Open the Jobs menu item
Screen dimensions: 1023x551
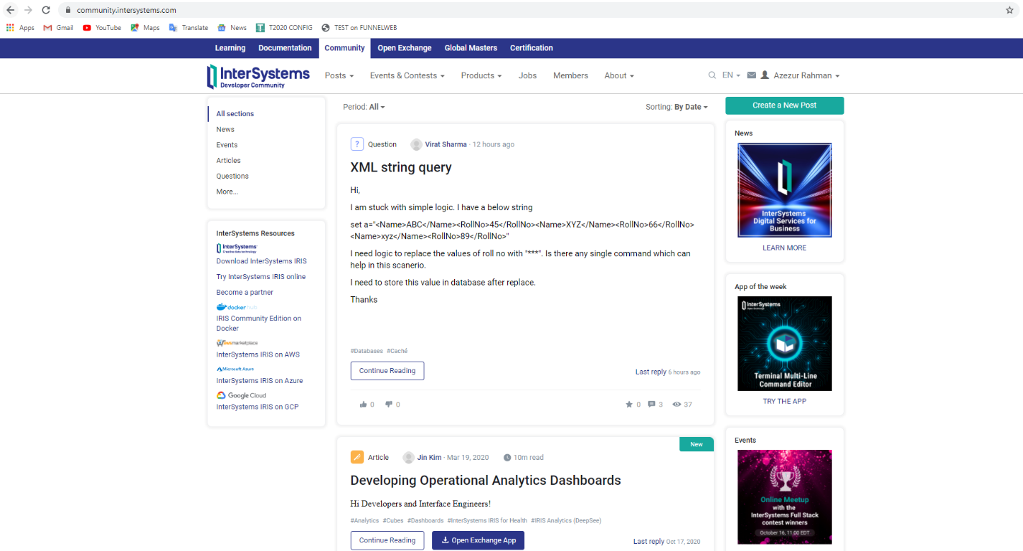pos(527,75)
